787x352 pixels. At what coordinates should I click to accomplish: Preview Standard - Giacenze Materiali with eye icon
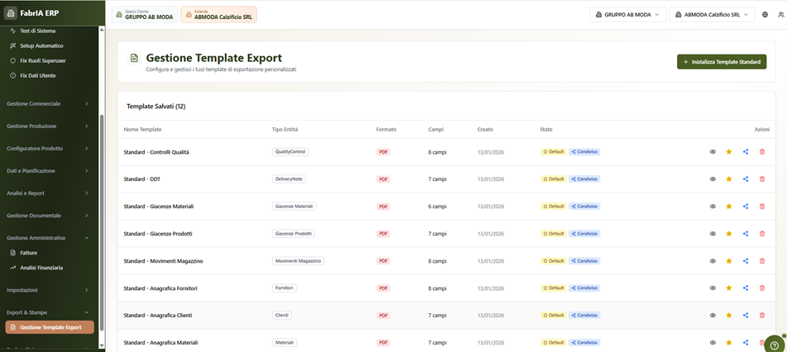click(x=713, y=206)
